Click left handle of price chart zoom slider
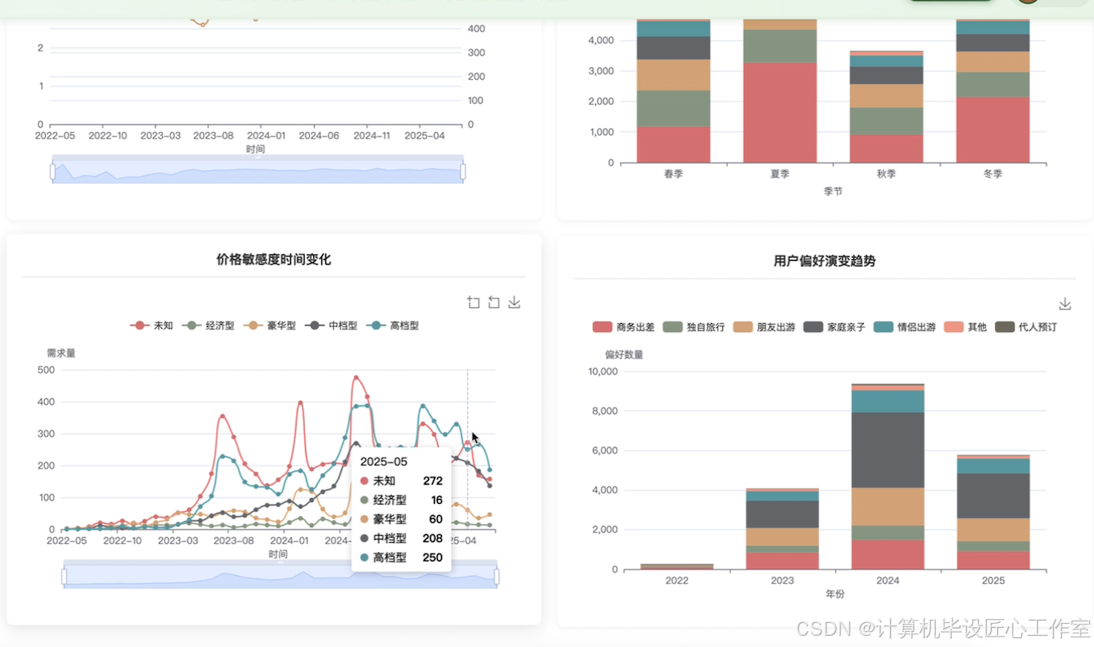The height and width of the screenshot is (647, 1094). tap(64, 576)
